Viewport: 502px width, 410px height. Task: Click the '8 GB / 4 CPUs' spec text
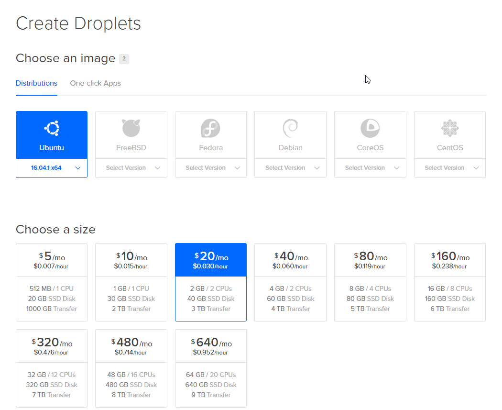(x=370, y=288)
